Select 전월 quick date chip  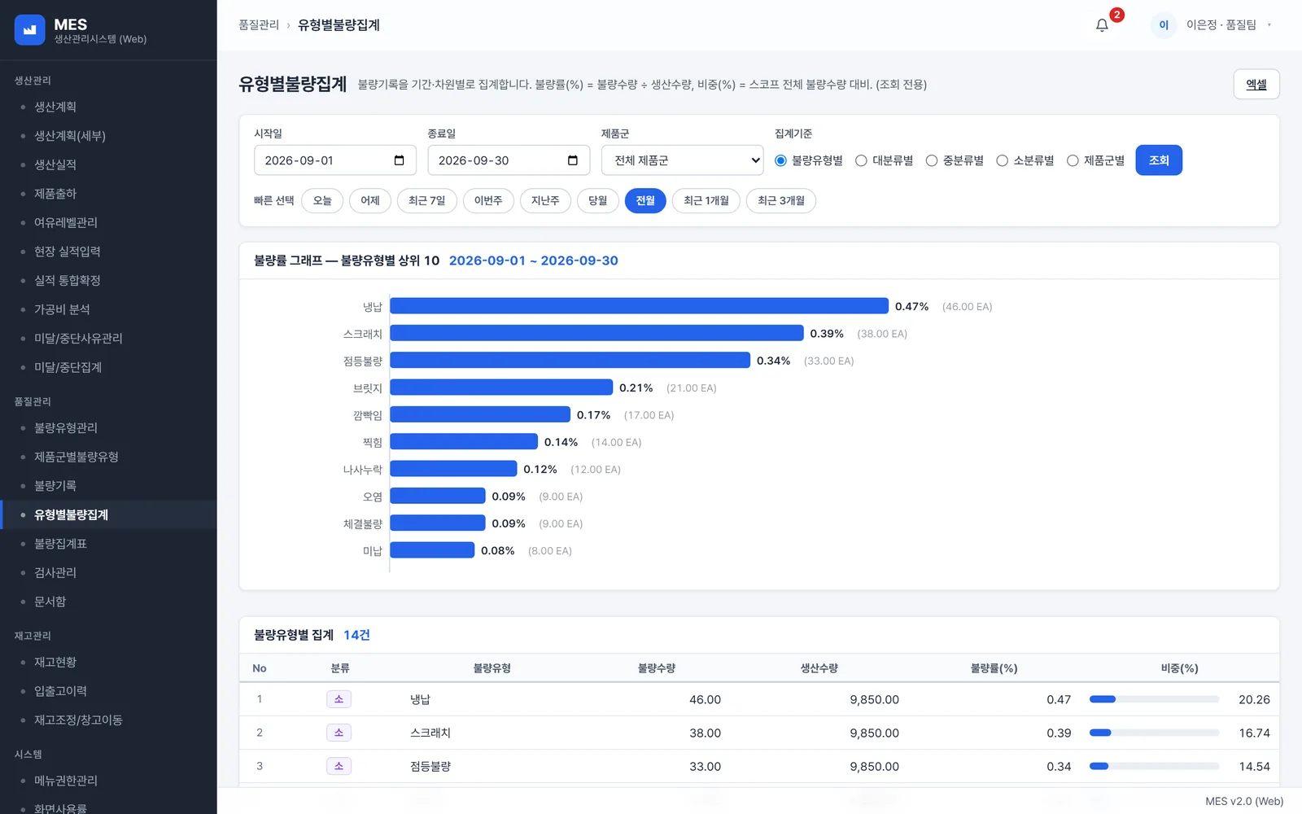tap(645, 201)
